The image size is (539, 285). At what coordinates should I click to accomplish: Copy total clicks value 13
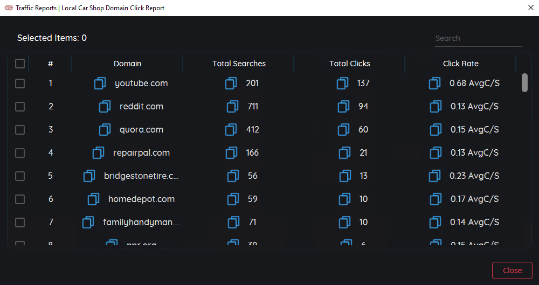pyautogui.click(x=345, y=176)
